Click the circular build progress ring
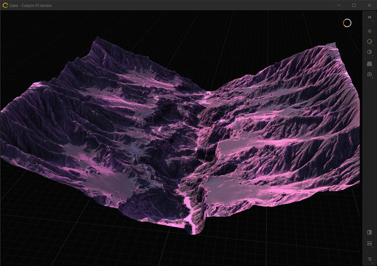 (x=347, y=23)
